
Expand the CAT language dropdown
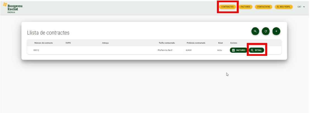pos(301,7)
